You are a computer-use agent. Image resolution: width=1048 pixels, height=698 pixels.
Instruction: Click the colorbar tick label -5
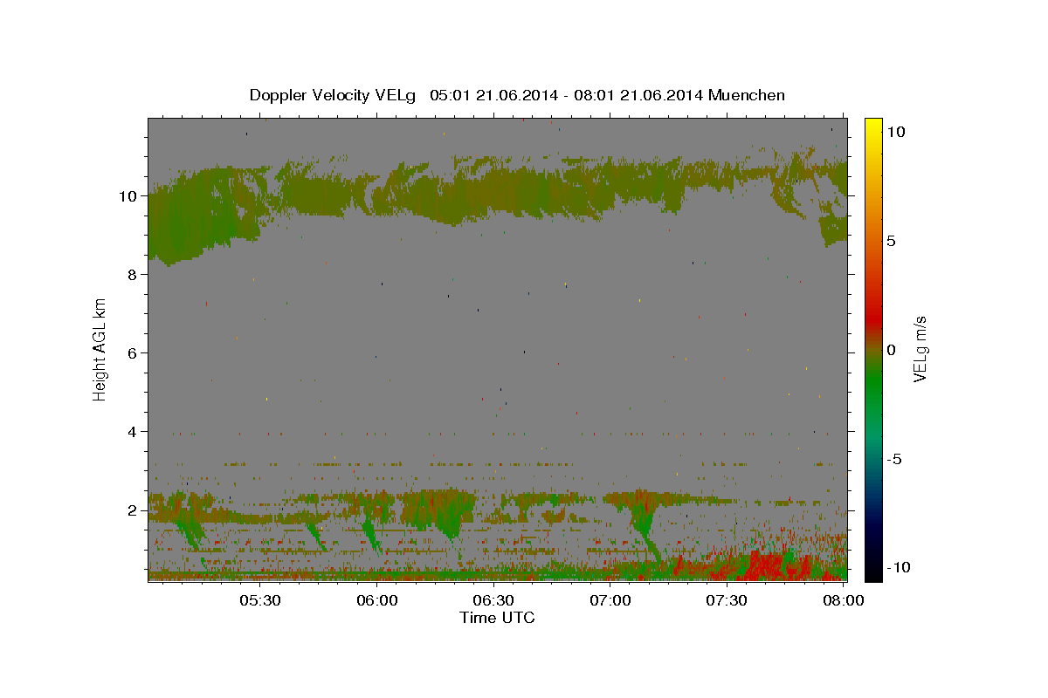point(895,459)
